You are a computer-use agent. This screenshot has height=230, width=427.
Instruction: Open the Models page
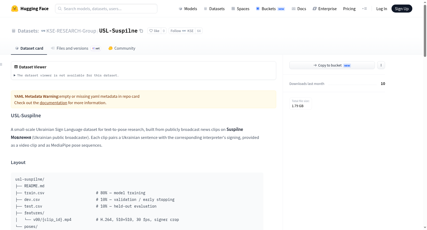pyautogui.click(x=188, y=9)
